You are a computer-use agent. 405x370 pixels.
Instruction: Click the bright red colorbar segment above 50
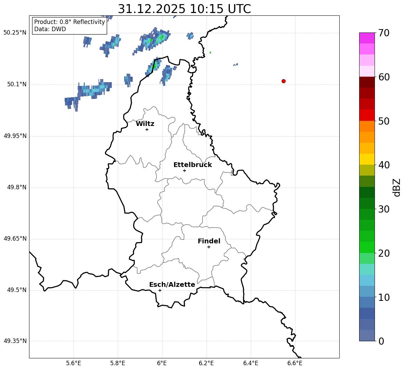367,115
